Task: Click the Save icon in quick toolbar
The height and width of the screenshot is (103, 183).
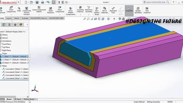Action: [37, 2]
